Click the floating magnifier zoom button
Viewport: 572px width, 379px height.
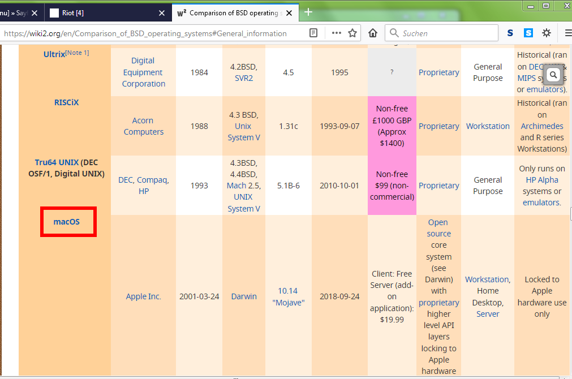pyautogui.click(x=553, y=75)
